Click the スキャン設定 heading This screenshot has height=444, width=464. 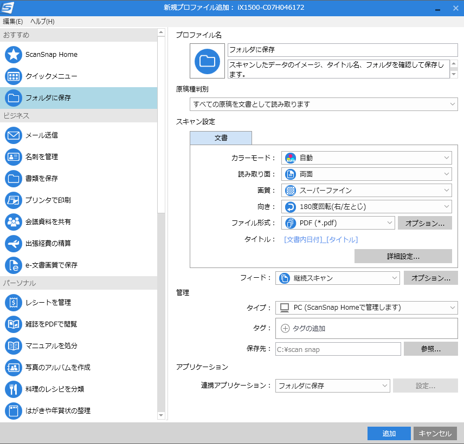[x=196, y=121]
